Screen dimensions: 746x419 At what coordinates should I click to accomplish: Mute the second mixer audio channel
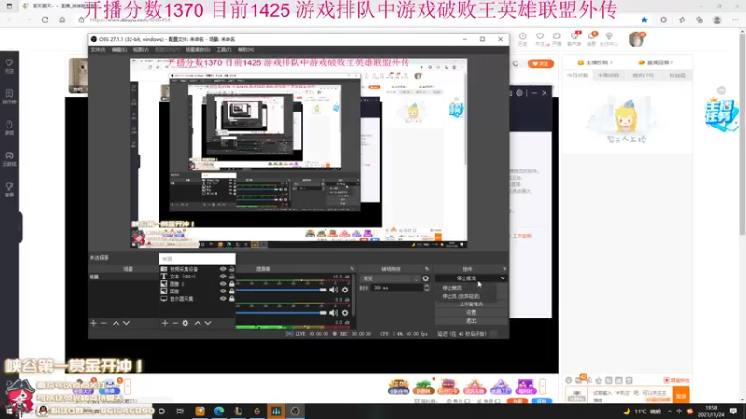click(x=334, y=313)
